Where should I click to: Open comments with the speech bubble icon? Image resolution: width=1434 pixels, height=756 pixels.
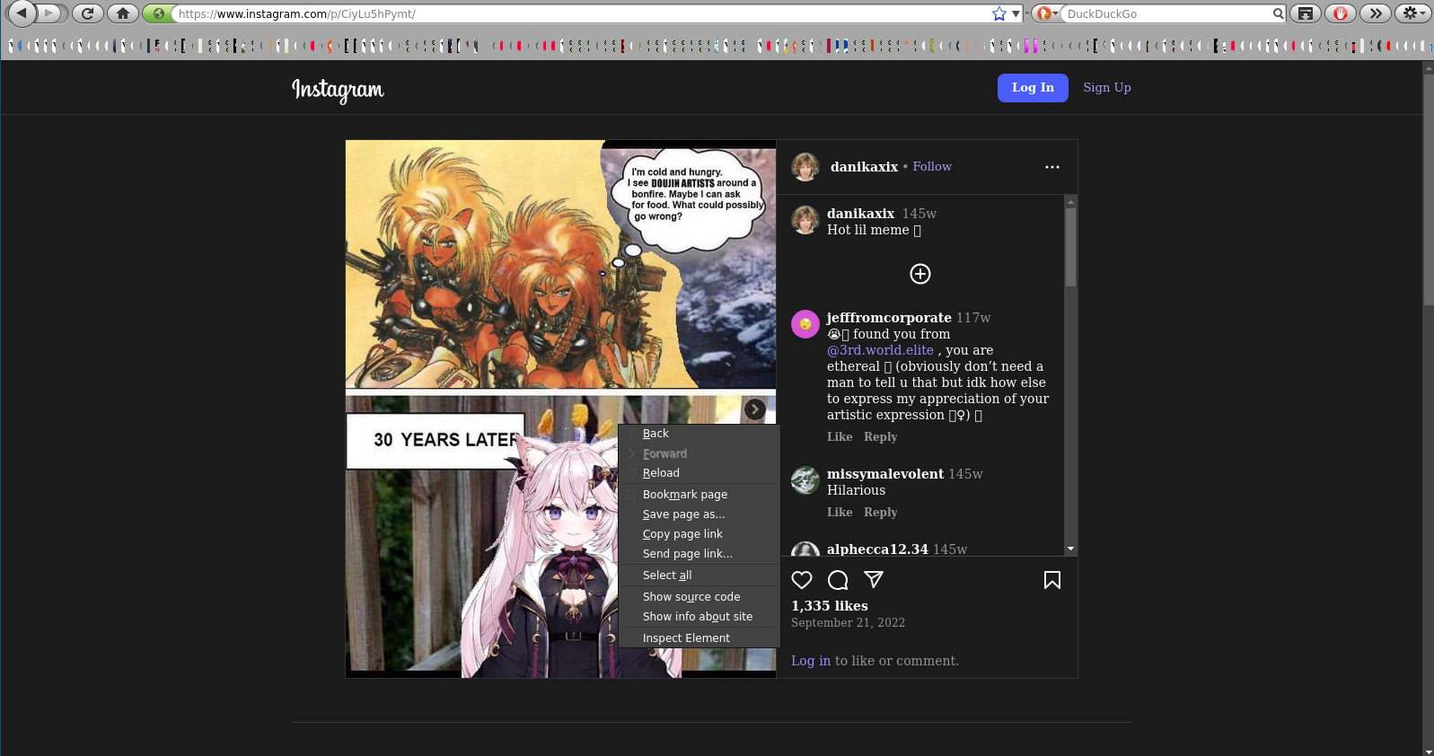point(838,580)
